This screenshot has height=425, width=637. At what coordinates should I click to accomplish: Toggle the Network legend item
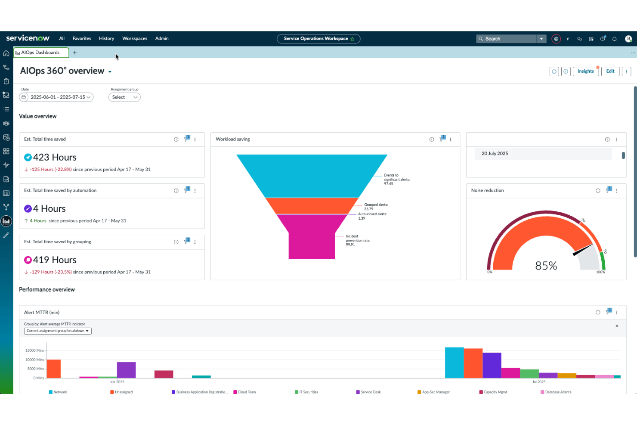[x=58, y=392]
